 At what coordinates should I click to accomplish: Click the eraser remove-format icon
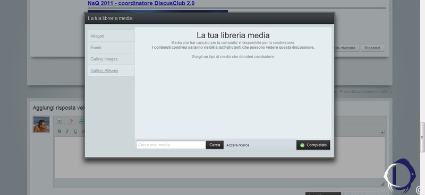(x=70, y=121)
